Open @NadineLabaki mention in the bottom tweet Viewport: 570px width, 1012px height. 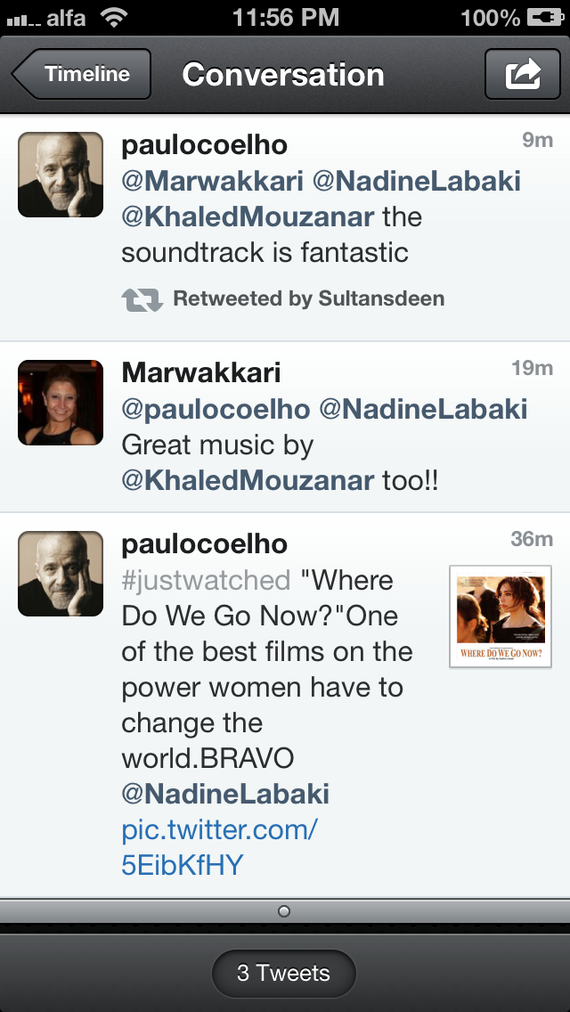(225, 793)
